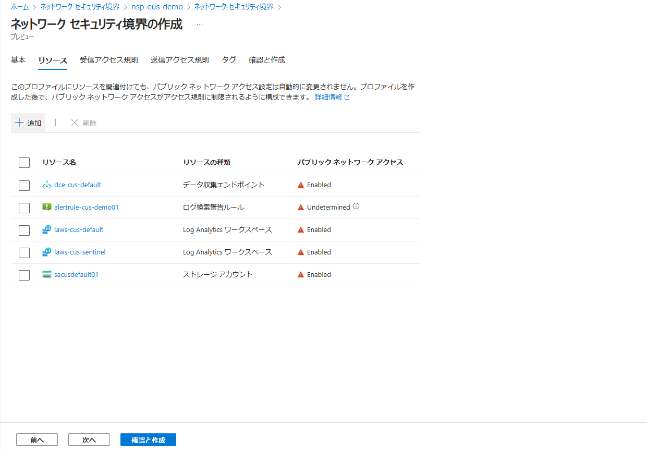Click the warning icon in laws-cus-sentinel row
Image resolution: width=647 pixels, height=450 pixels.
coord(301,252)
